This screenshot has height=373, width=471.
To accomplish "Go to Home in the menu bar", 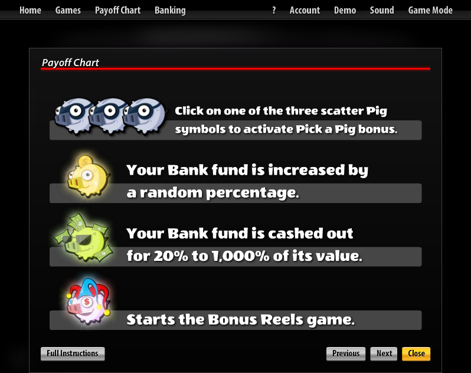I will (x=30, y=10).
